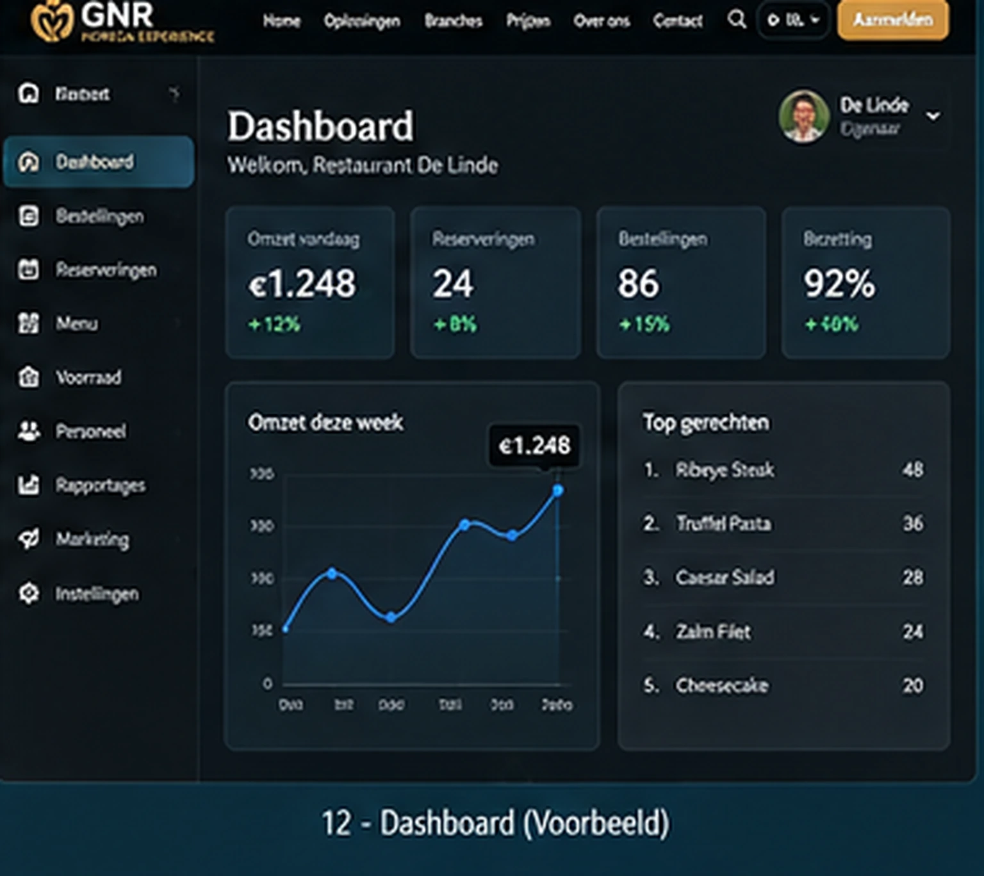Click the Menu icon in sidebar
Viewport: 984px width, 876px height.
tap(29, 323)
